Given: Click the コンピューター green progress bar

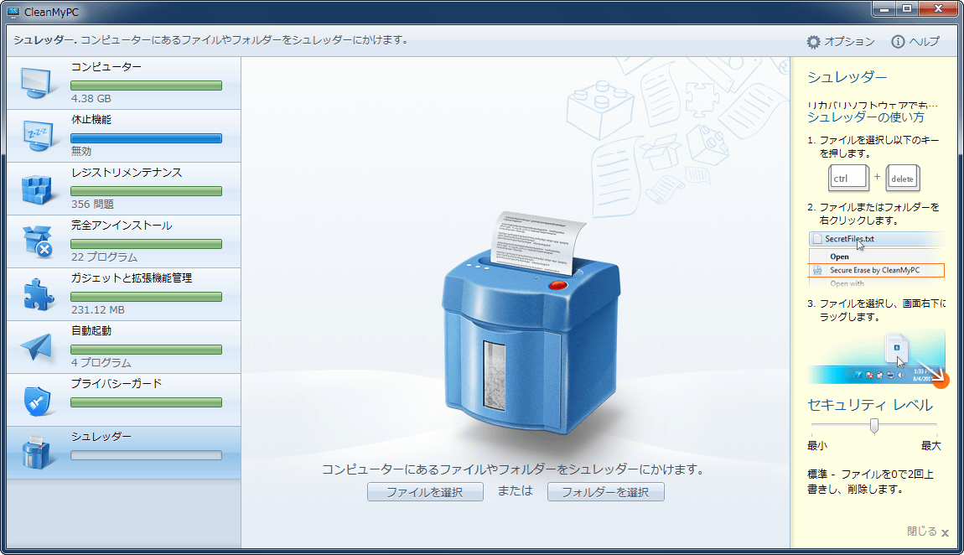Looking at the screenshot, I should tap(147, 86).
